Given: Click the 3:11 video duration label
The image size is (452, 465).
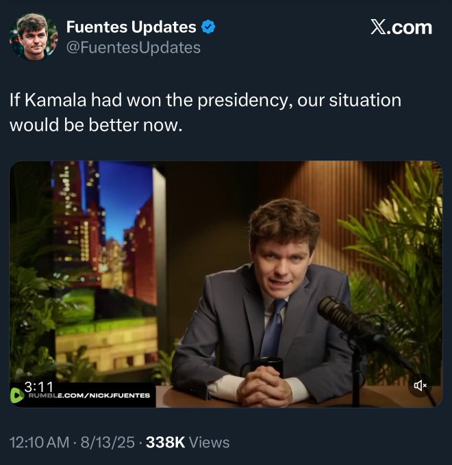Looking at the screenshot, I should 38,386.
